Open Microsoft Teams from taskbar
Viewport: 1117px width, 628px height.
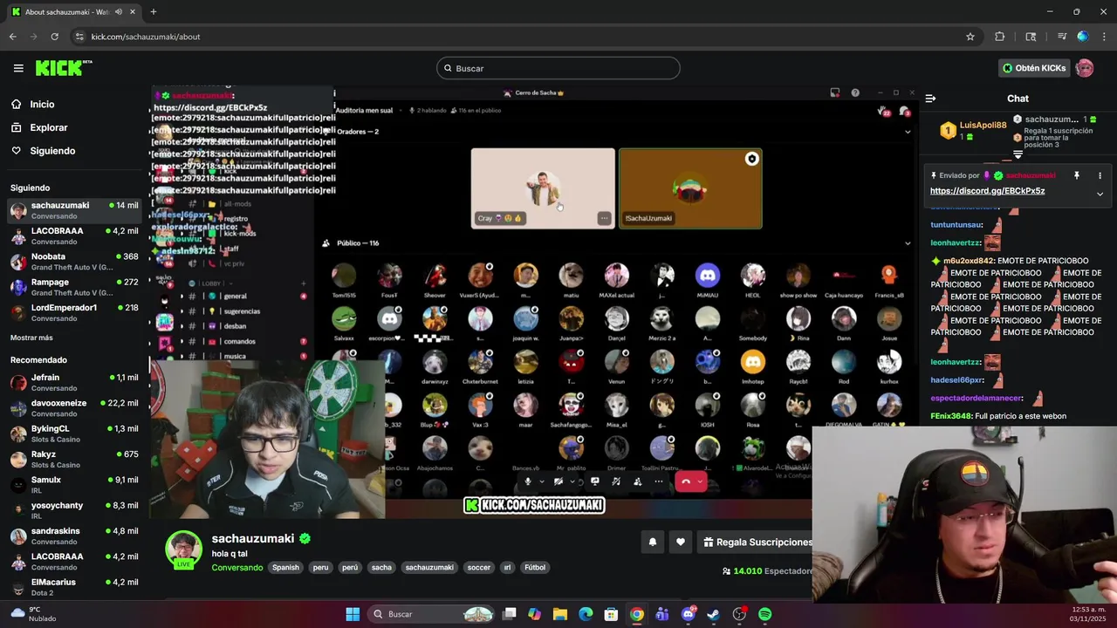tap(662, 614)
